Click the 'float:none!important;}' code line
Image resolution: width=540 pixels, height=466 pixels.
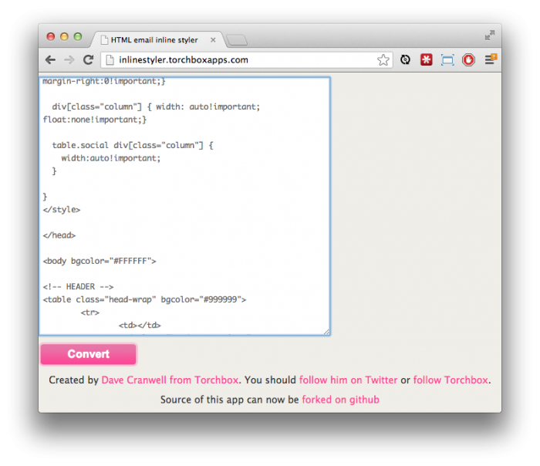(x=95, y=120)
